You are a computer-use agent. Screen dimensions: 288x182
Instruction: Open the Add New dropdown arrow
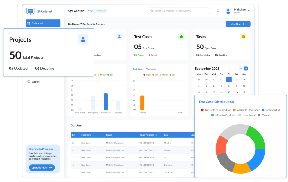tap(247, 24)
